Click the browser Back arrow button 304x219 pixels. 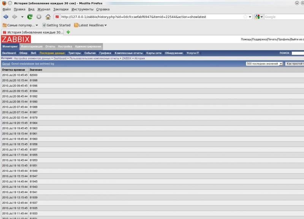click(6, 17)
